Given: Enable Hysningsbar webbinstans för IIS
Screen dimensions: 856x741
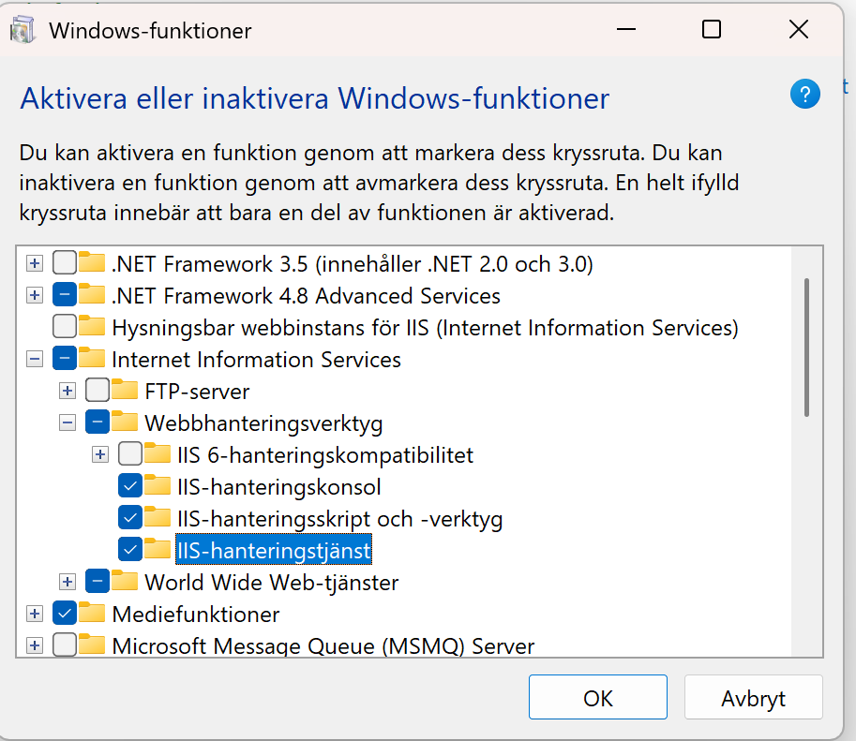Looking at the screenshot, I should (64, 327).
